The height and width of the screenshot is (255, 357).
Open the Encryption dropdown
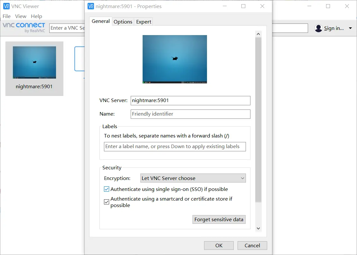(193, 178)
